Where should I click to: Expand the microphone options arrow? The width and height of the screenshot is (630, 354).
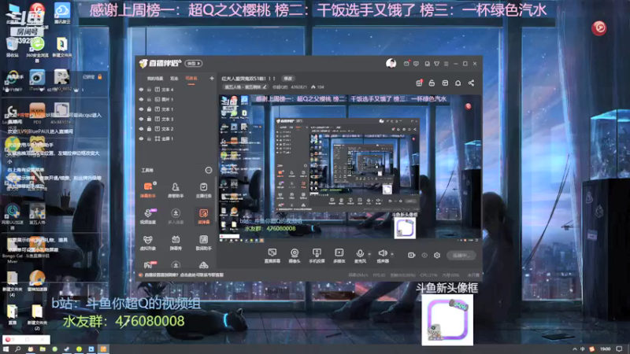[369, 253]
